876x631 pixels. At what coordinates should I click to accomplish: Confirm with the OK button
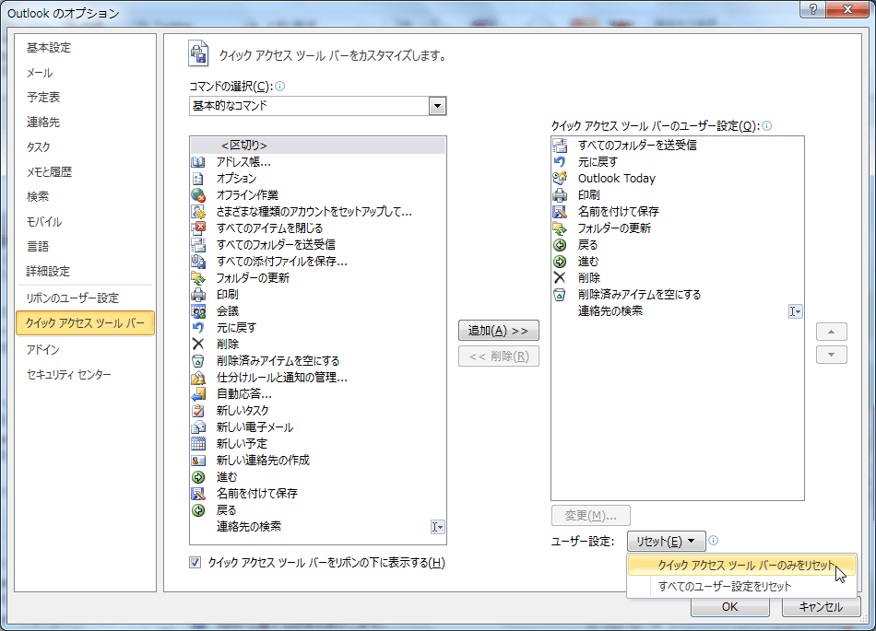pyautogui.click(x=729, y=606)
